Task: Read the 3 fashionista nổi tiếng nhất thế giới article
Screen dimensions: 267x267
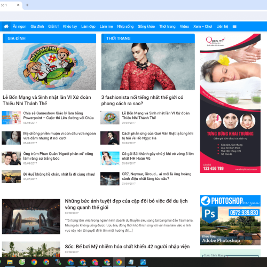Action: pos(142,100)
